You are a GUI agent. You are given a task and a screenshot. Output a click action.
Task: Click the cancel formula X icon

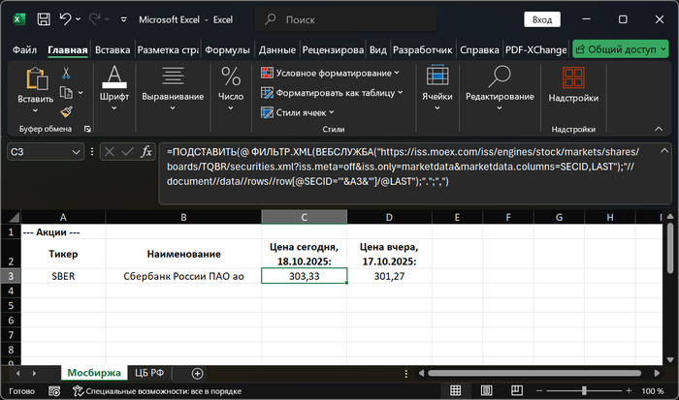(x=110, y=152)
